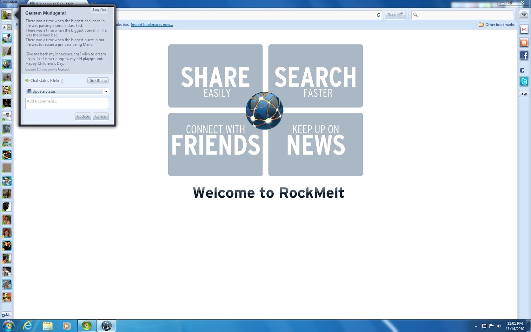Launch Windows Media Player from the taskbar
This screenshot has height=332, width=531.
67,326
